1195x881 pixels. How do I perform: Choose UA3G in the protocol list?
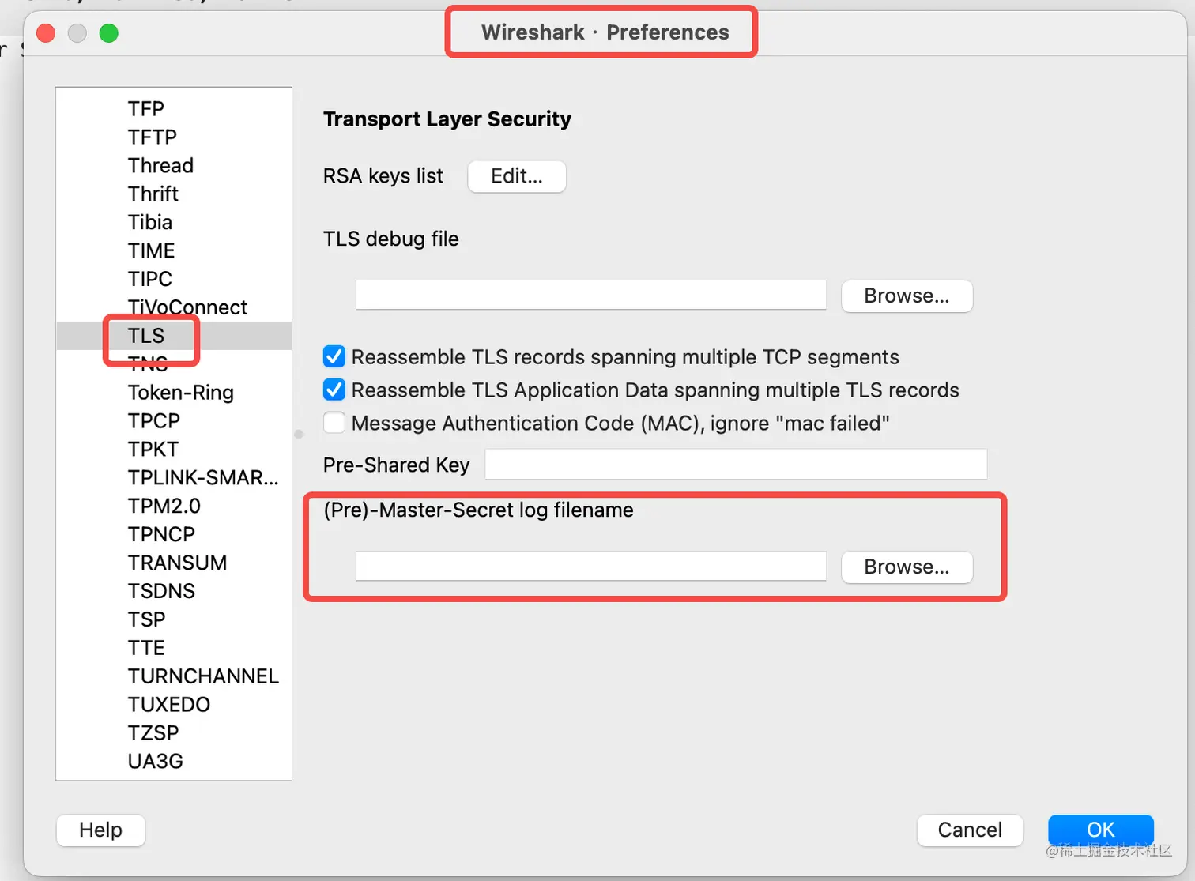pos(174,762)
